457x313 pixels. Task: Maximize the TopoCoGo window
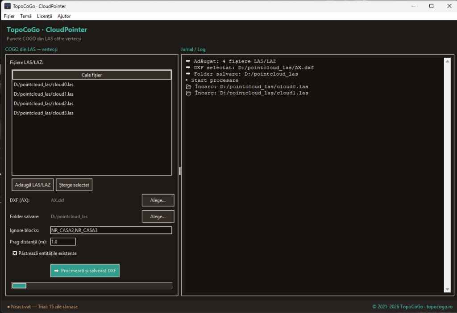(x=432, y=6)
